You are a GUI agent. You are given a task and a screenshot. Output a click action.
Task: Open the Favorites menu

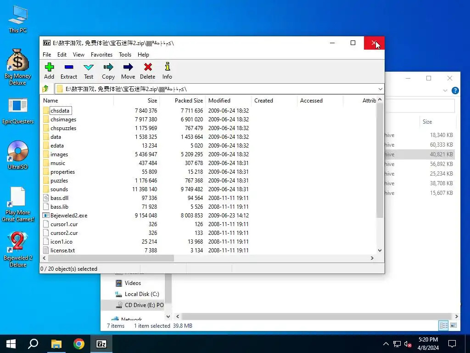coord(101,55)
